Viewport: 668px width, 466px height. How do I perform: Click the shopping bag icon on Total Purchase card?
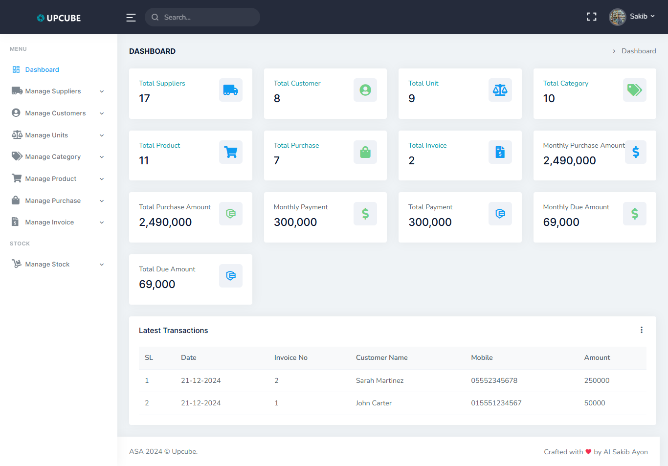[365, 152]
